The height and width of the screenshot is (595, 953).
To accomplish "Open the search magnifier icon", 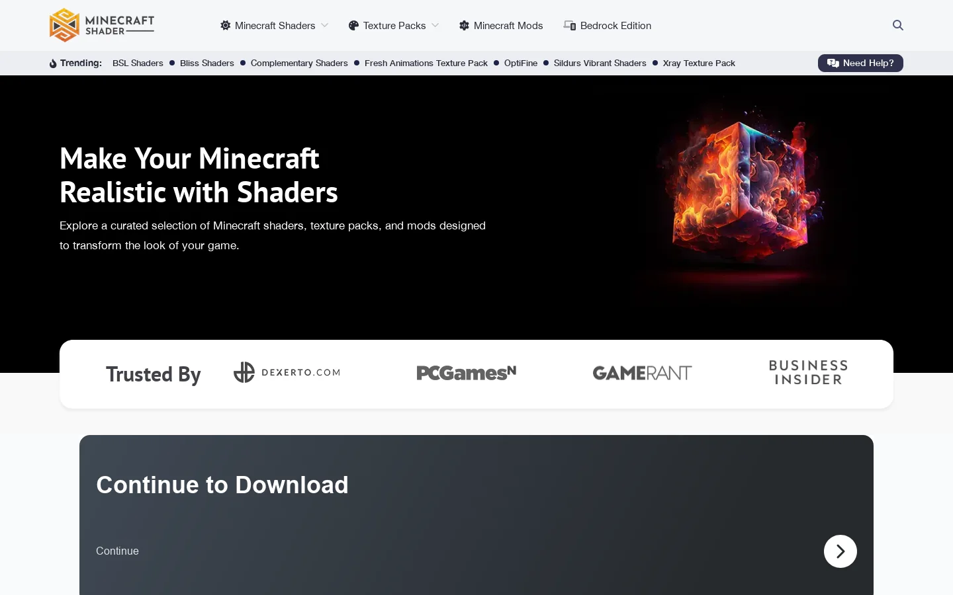I will click(x=898, y=25).
